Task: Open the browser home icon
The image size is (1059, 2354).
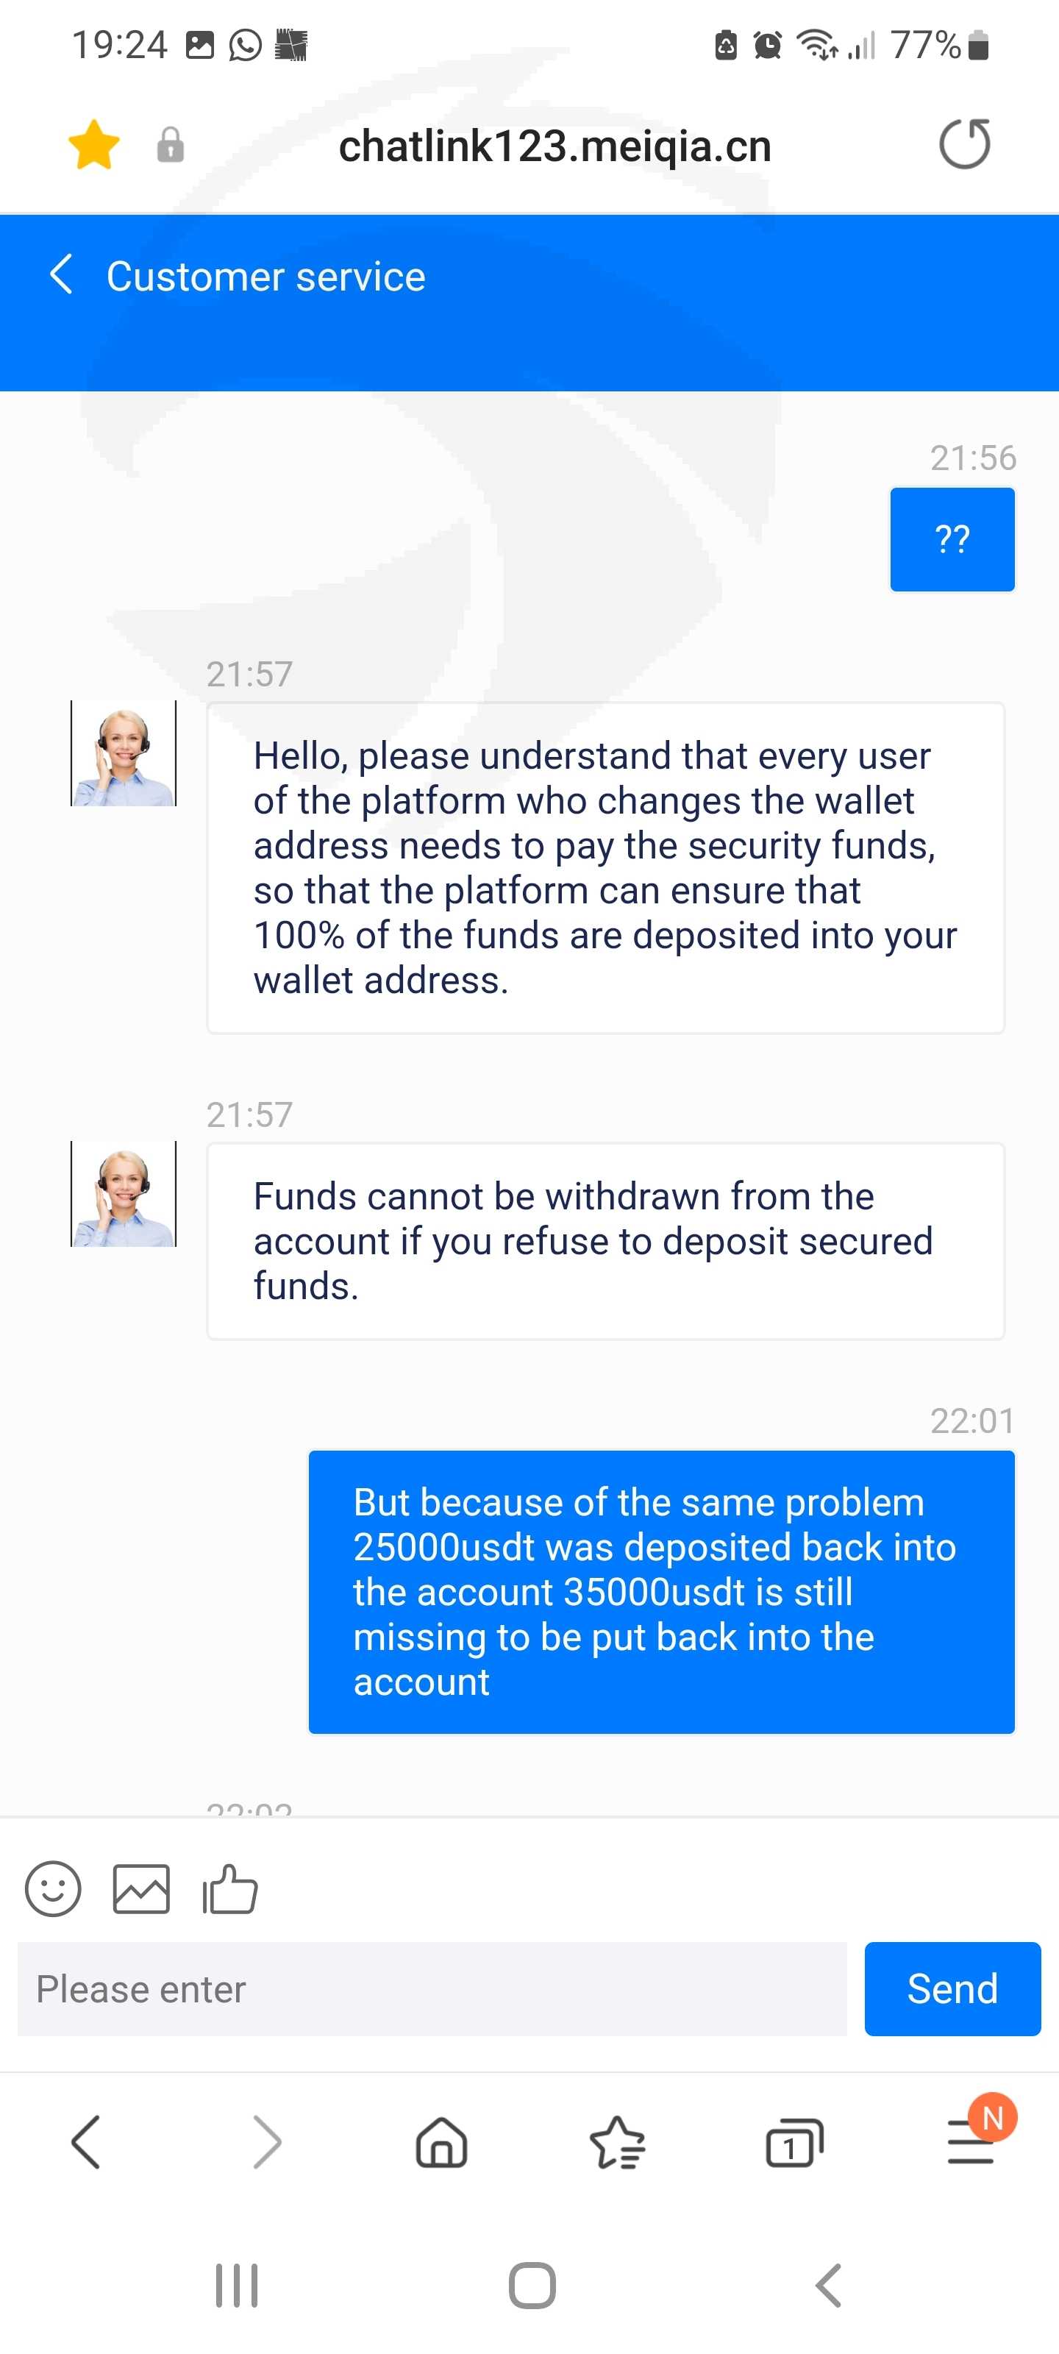Action: 442,2143
